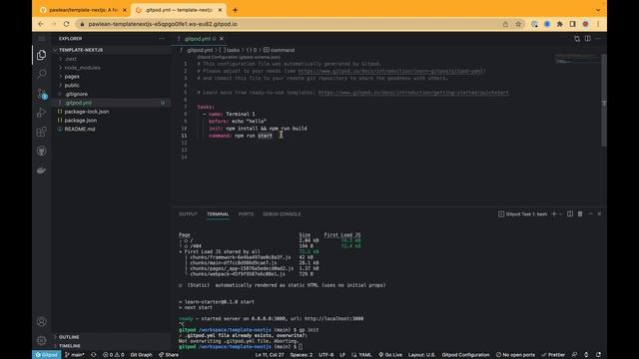This screenshot has height=359, width=639.
Task: Go back with browser back arrow
Action: coord(41,24)
